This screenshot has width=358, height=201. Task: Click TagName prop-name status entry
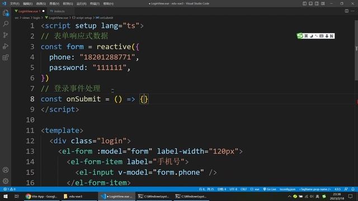(315, 189)
